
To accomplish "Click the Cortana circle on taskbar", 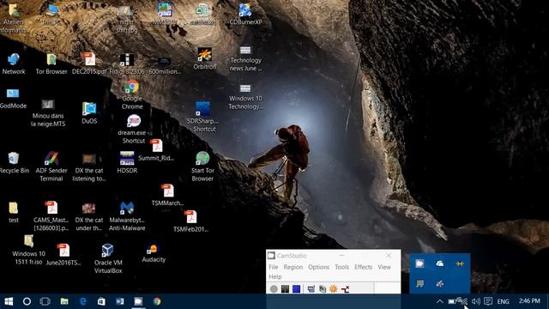I will coord(27,301).
